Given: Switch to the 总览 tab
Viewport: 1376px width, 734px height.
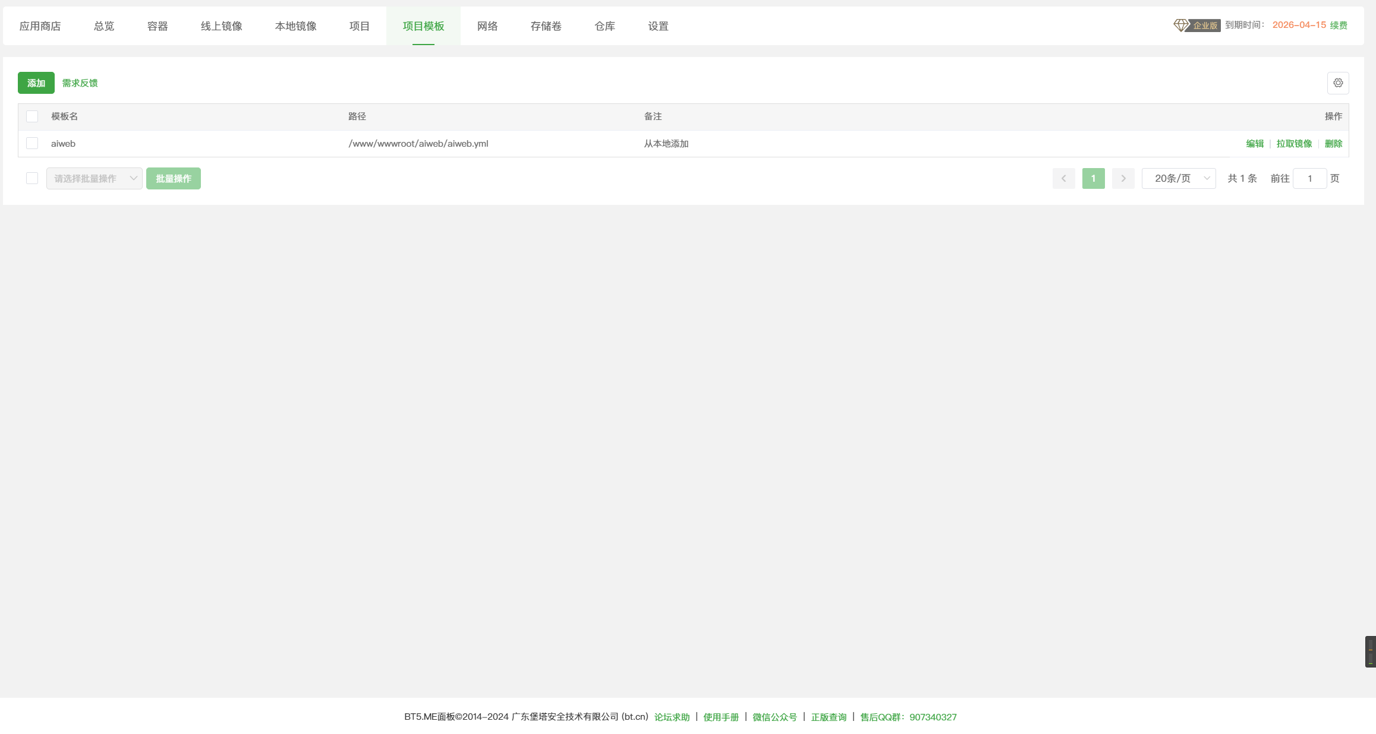Looking at the screenshot, I should tap(104, 26).
